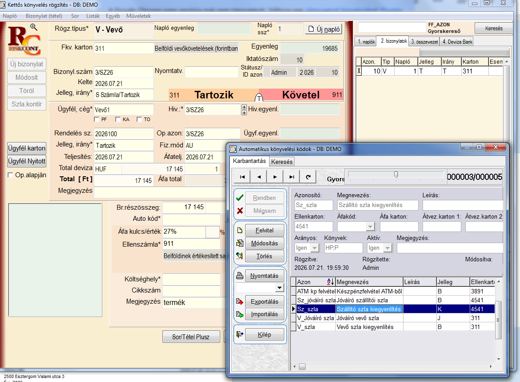The height and width of the screenshot is (382, 520).
Task: Click the Új napló button
Action: 323,29
